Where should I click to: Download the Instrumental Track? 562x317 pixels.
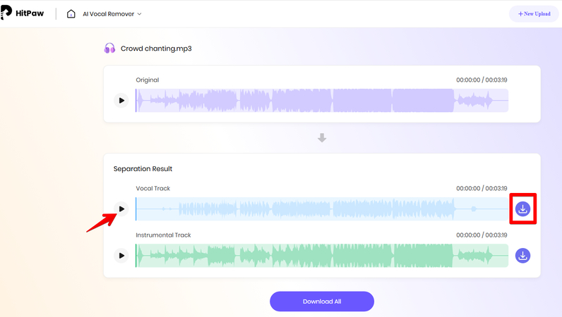pos(522,256)
